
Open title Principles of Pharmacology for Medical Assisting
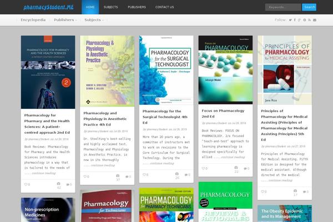284,125
